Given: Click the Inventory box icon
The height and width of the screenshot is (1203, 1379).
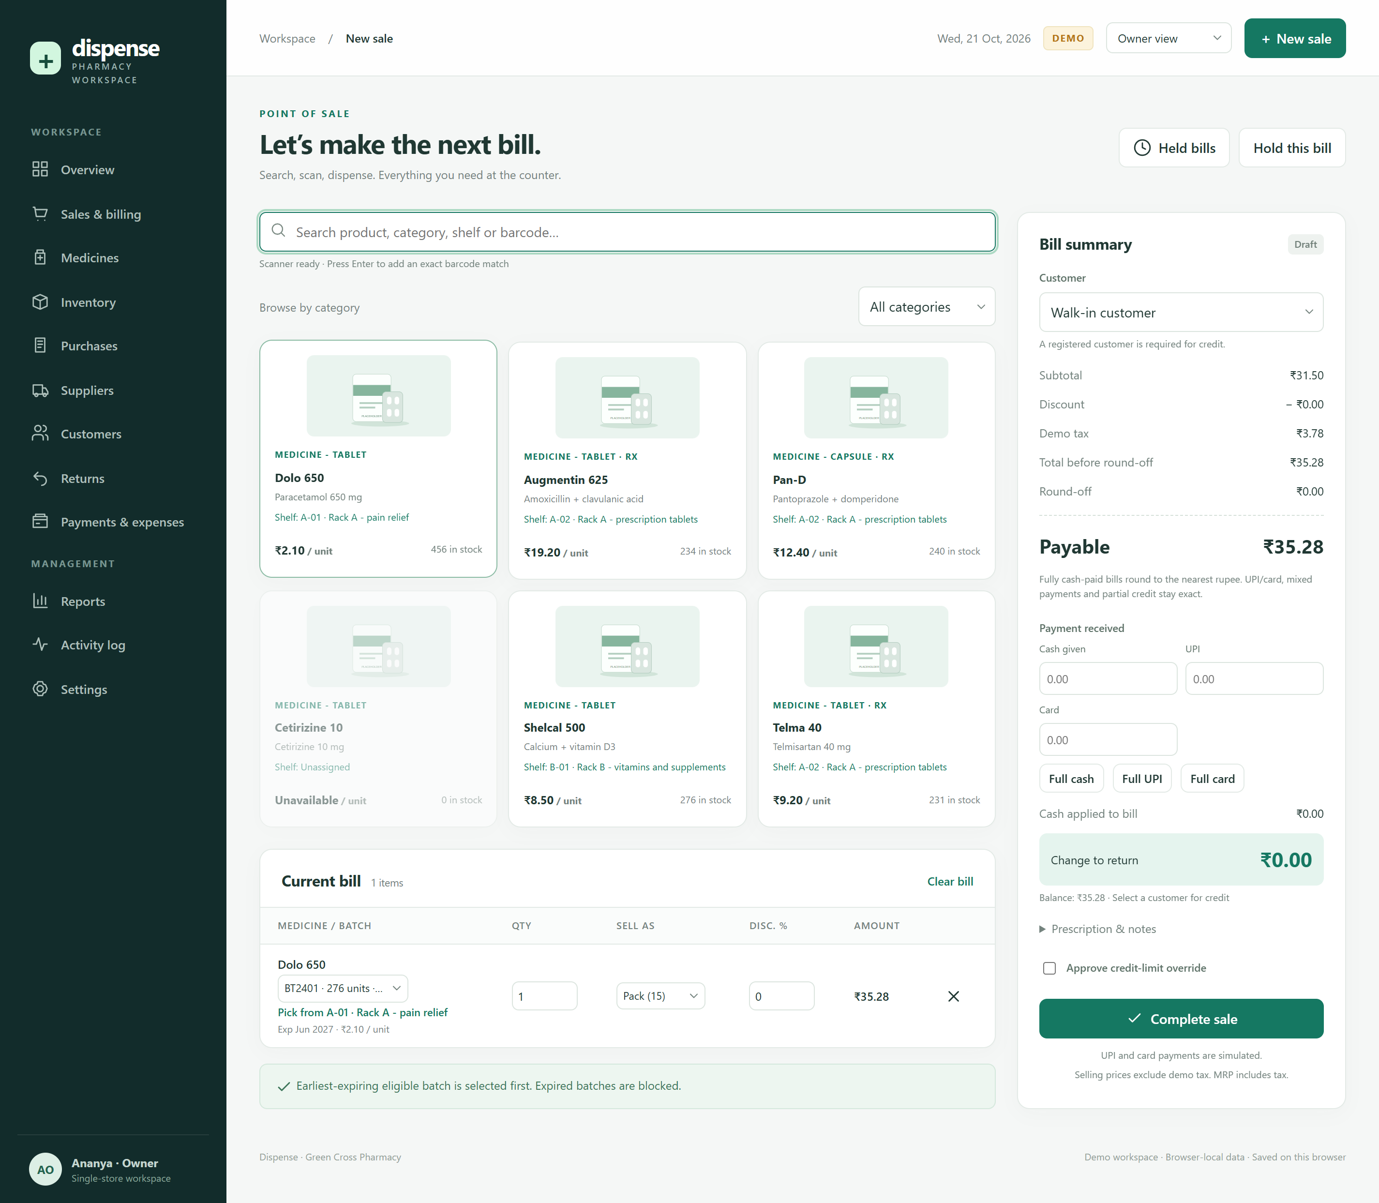Looking at the screenshot, I should (x=40, y=302).
